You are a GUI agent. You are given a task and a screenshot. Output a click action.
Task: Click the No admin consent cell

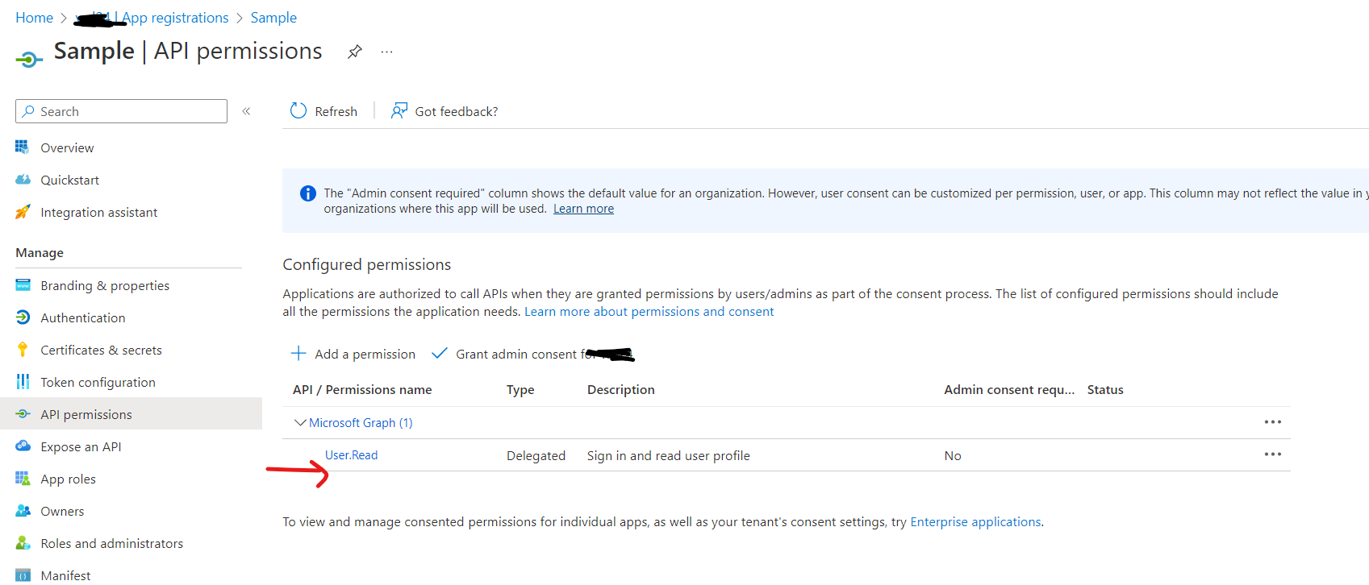tap(953, 455)
